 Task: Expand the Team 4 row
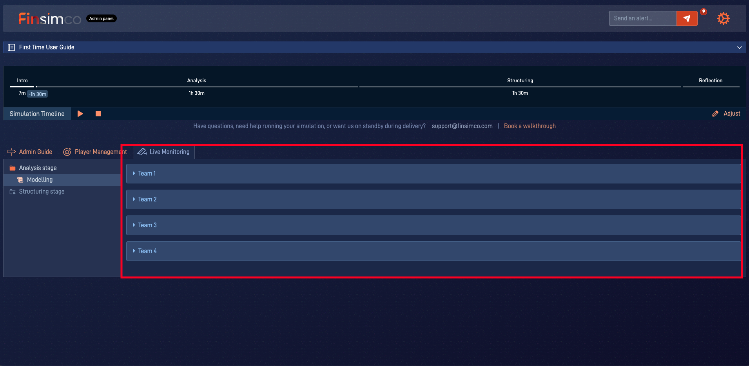tap(433, 251)
